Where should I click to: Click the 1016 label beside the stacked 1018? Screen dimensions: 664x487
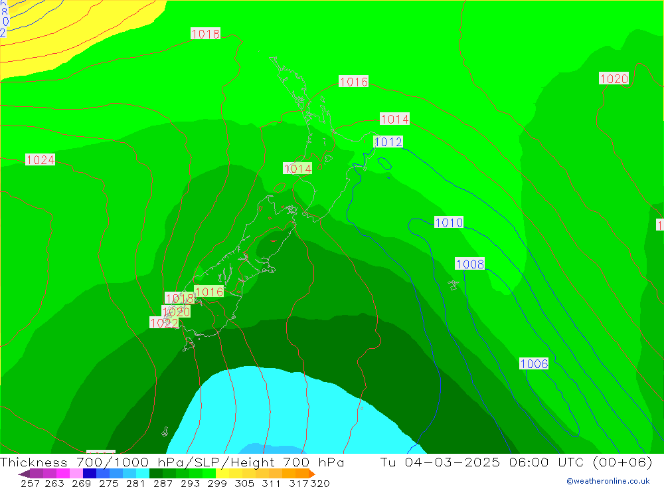tap(209, 292)
